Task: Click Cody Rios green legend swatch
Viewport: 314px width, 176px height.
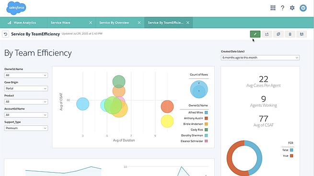Action: (x=206, y=130)
